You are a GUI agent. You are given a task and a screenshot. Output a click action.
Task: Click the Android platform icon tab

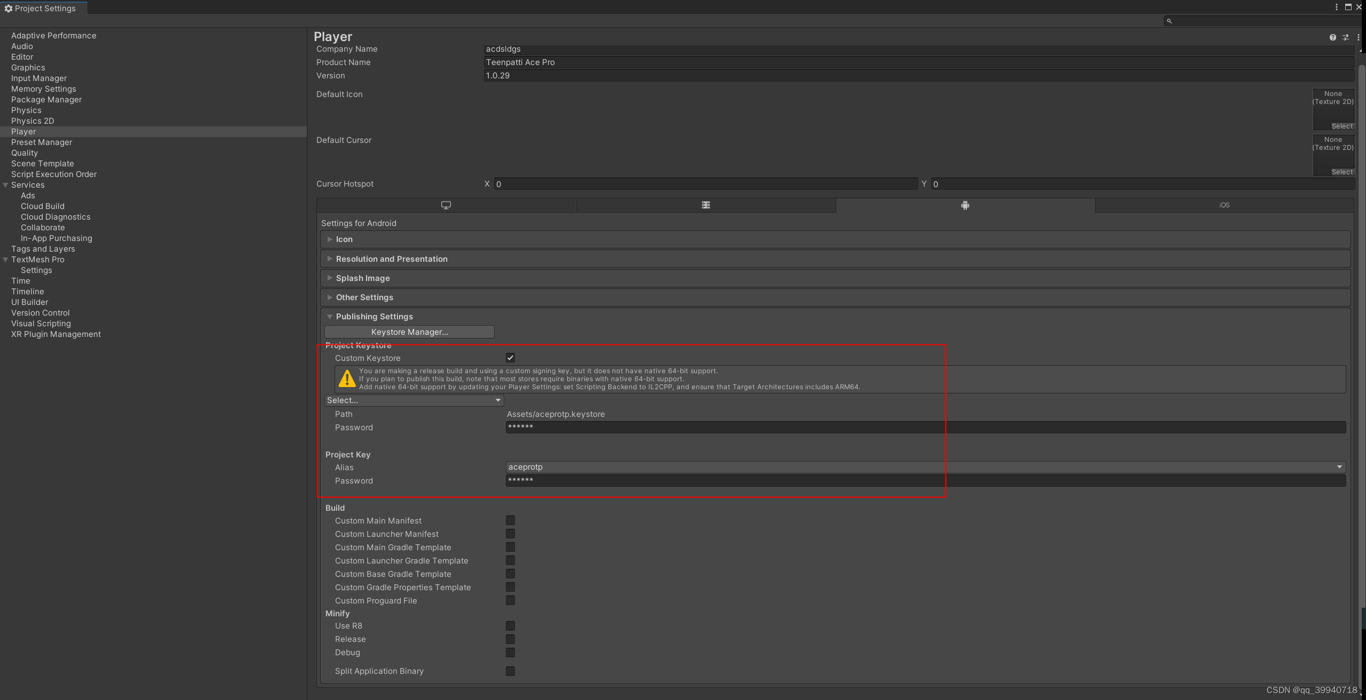click(964, 205)
